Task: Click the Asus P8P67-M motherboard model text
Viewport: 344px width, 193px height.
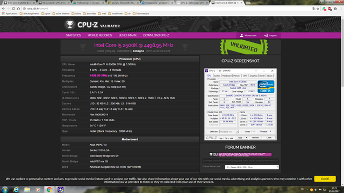Action: (98, 145)
